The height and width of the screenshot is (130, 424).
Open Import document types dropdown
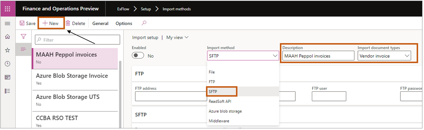coord(384,56)
